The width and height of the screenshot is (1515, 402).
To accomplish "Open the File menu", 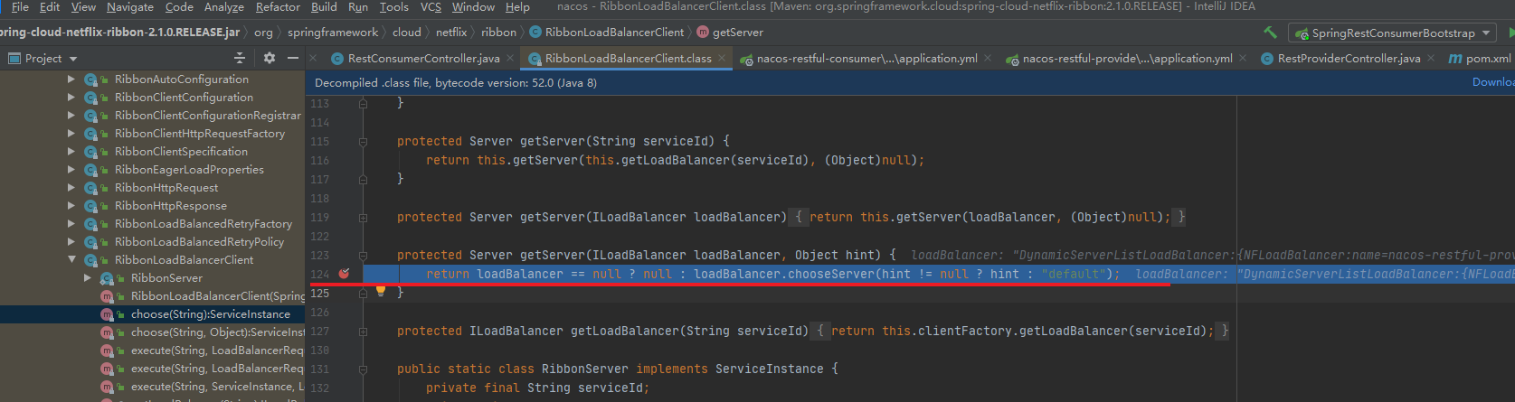I will pos(20,6).
